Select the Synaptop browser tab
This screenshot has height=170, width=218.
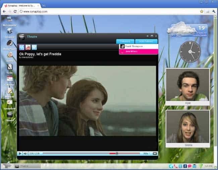click(22, 6)
